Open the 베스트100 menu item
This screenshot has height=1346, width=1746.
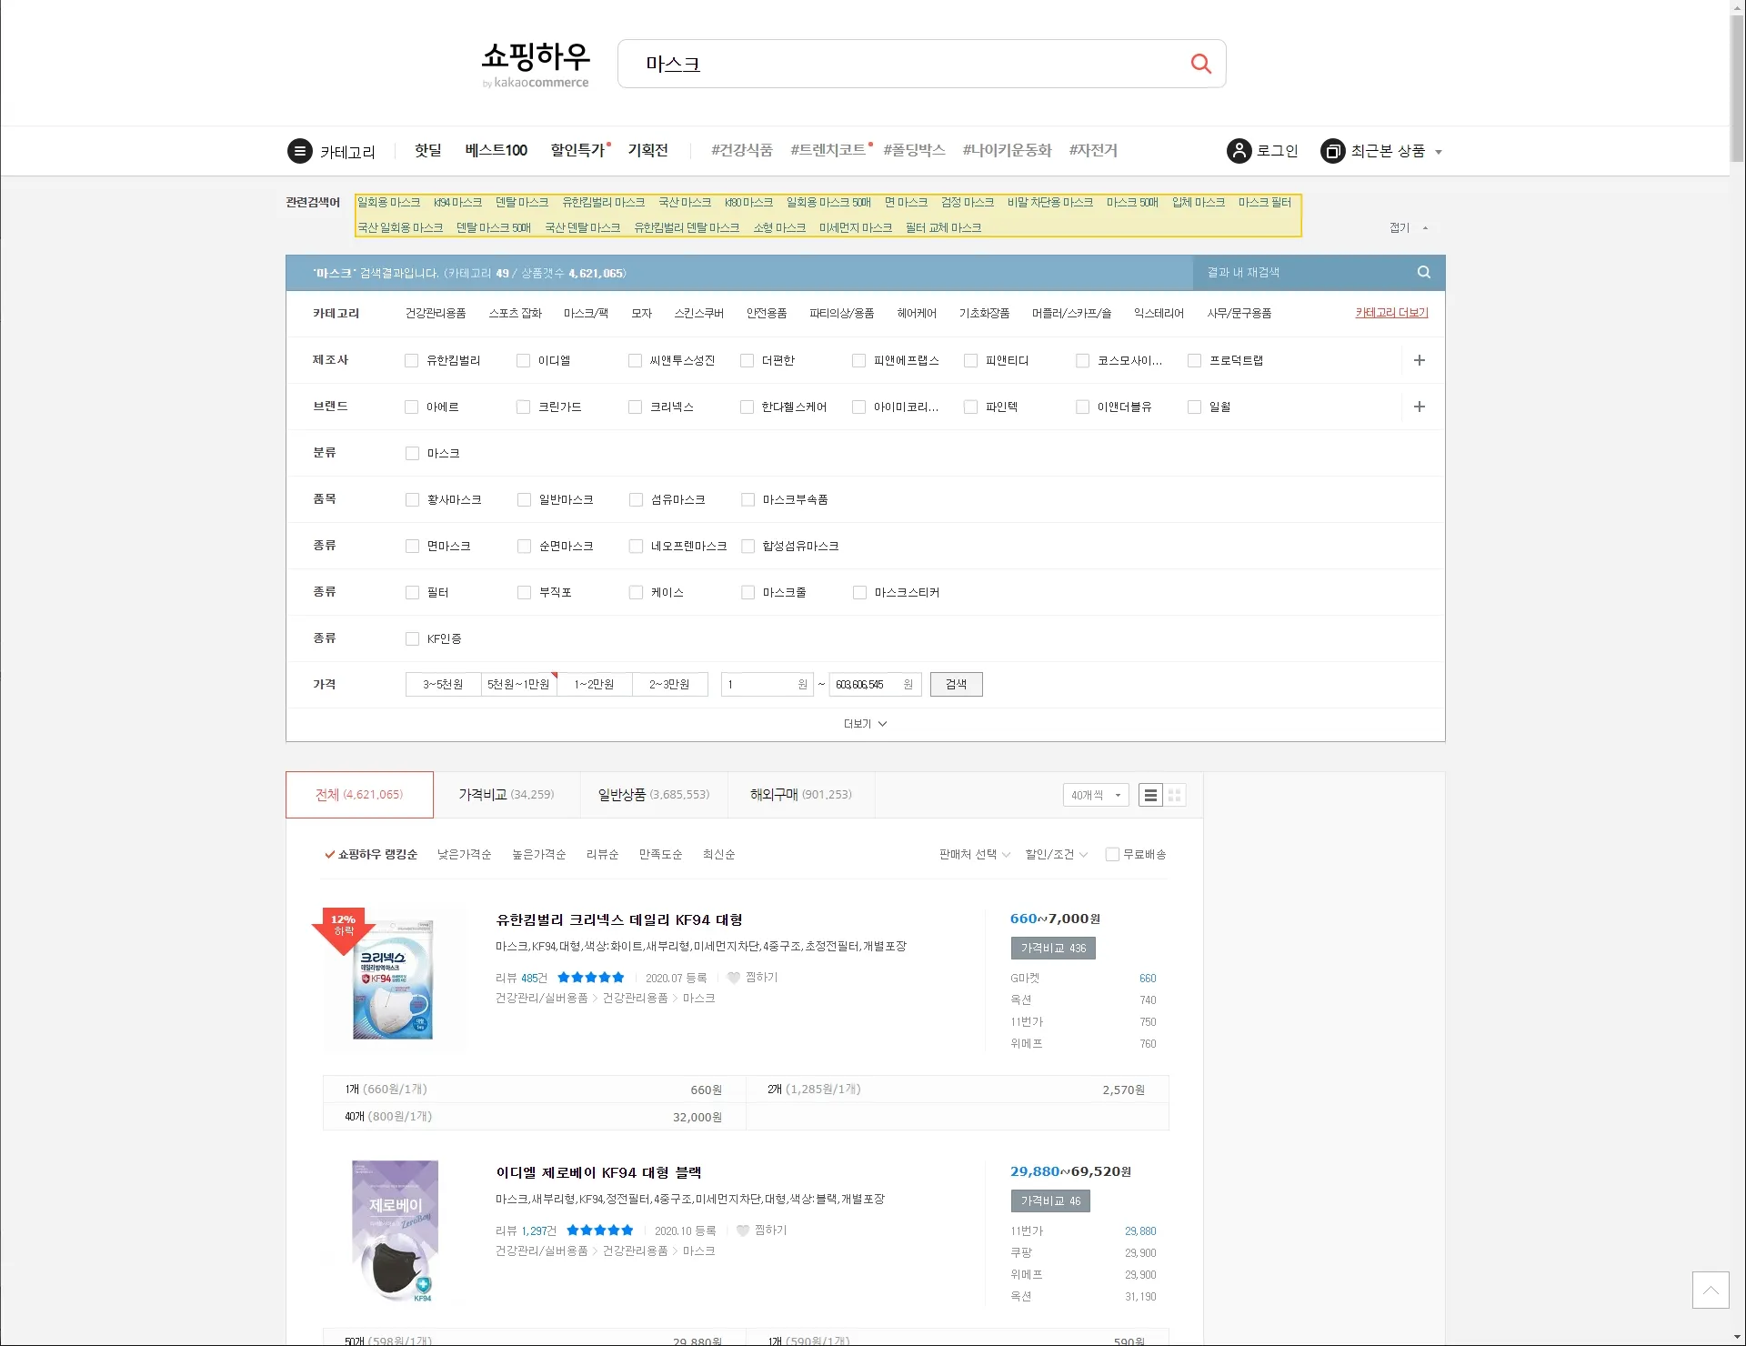pos(496,151)
